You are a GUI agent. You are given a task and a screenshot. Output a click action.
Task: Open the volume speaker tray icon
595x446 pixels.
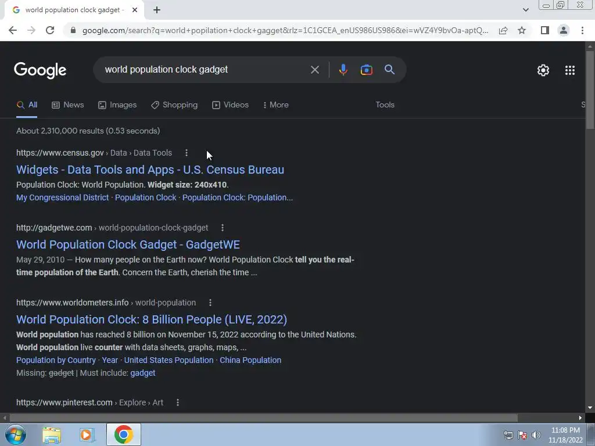pos(536,435)
